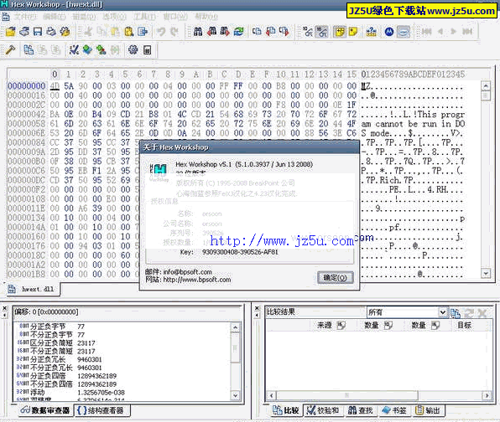Click compare results horizontal scrollbar right arrow
The height and width of the screenshot is (422, 500).
(487, 395)
